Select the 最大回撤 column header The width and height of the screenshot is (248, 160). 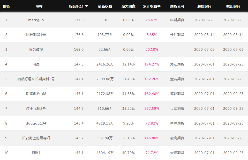point(129,6)
